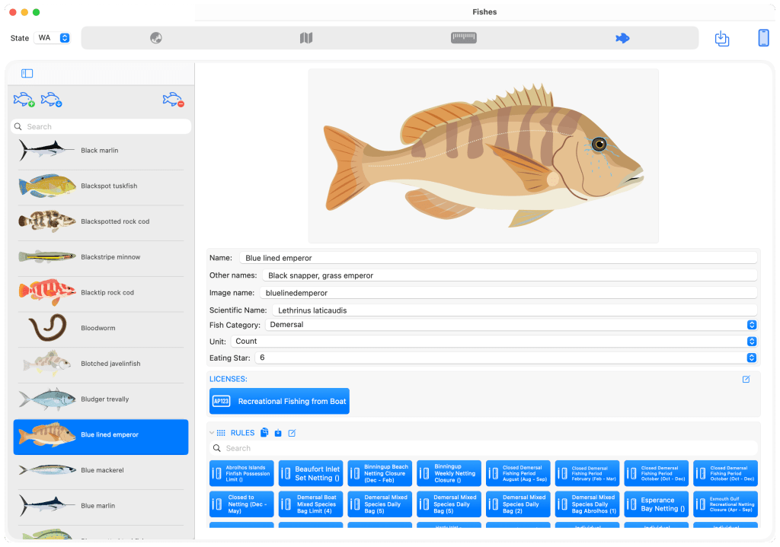Click the import fish icon with down arrow
The height and width of the screenshot is (547, 780).
tap(51, 100)
